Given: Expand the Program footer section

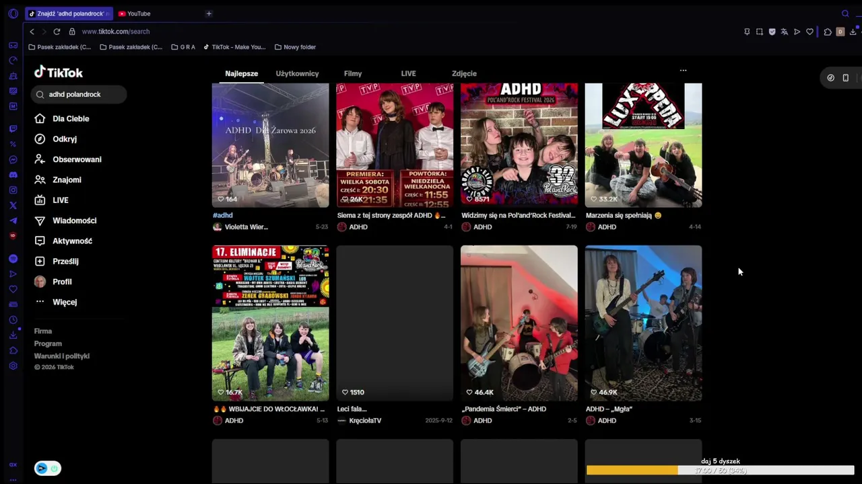Looking at the screenshot, I should click(48, 344).
